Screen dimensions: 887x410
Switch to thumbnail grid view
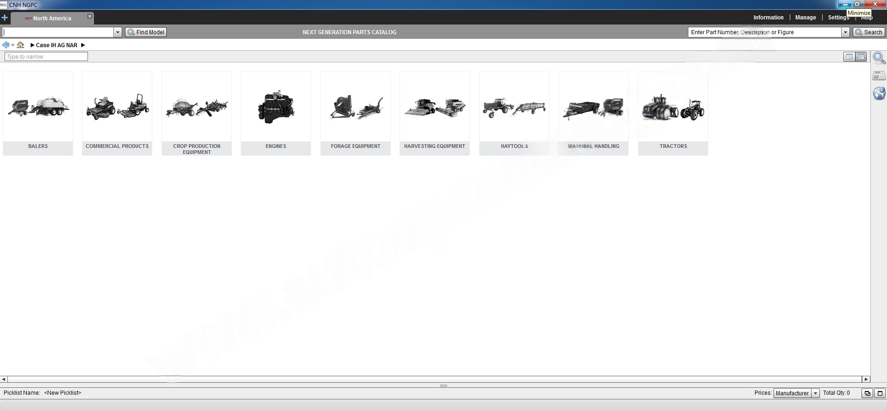[x=861, y=57]
